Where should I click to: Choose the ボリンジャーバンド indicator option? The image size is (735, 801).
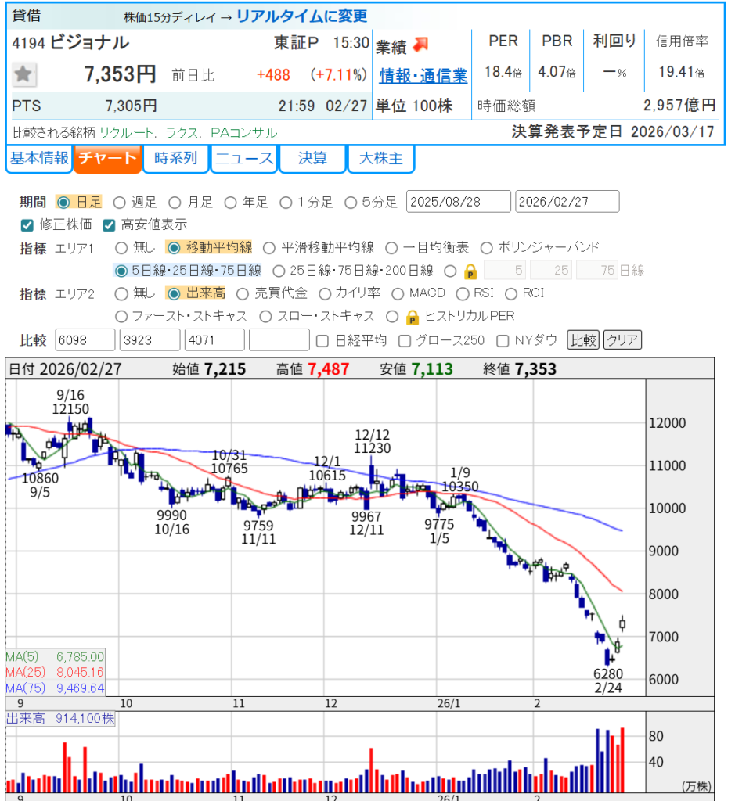click(486, 248)
